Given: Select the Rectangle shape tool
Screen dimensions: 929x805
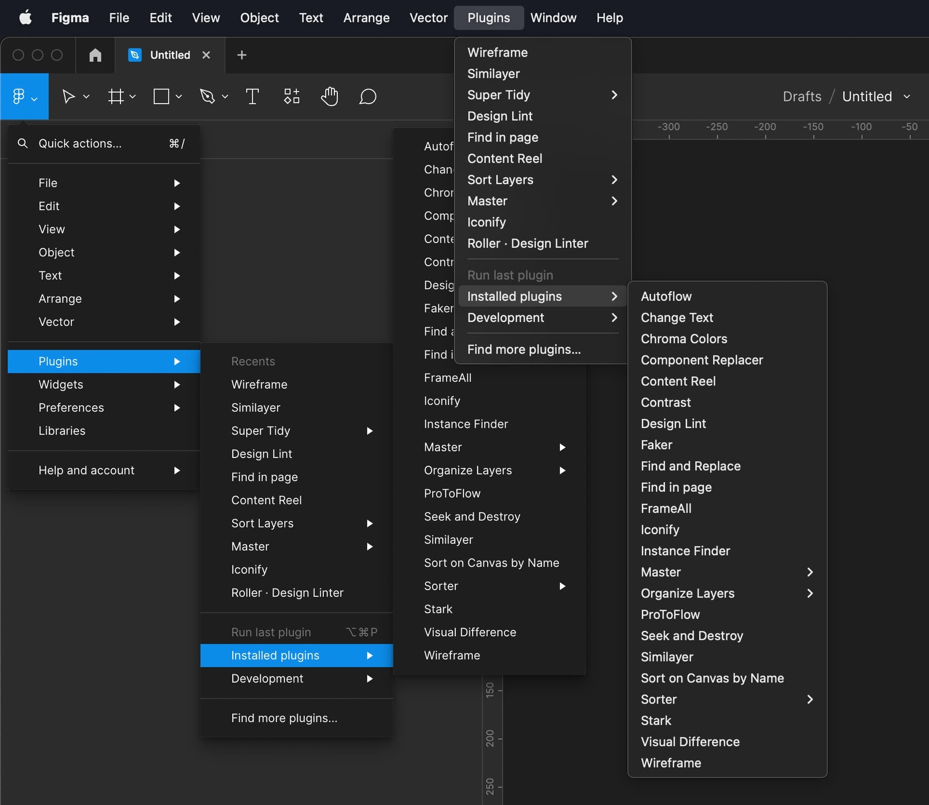Looking at the screenshot, I should [x=161, y=96].
